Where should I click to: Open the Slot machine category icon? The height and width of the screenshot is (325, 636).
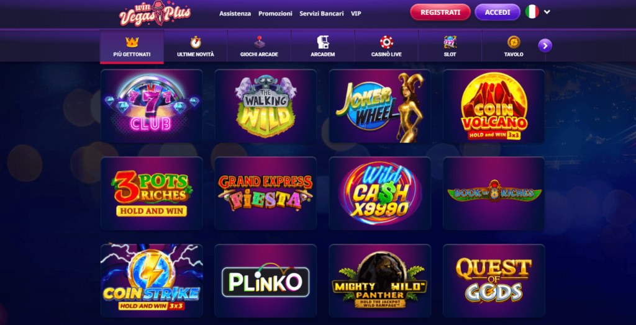[450, 42]
